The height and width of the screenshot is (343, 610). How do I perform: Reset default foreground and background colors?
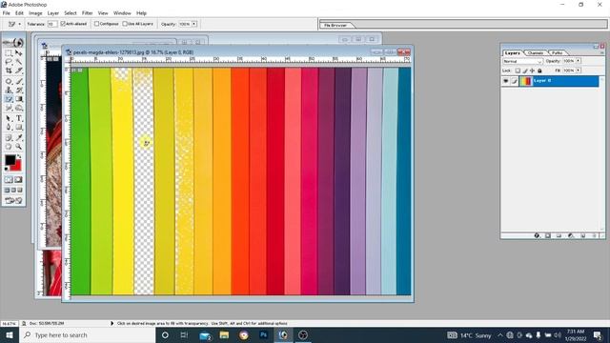click(7, 169)
